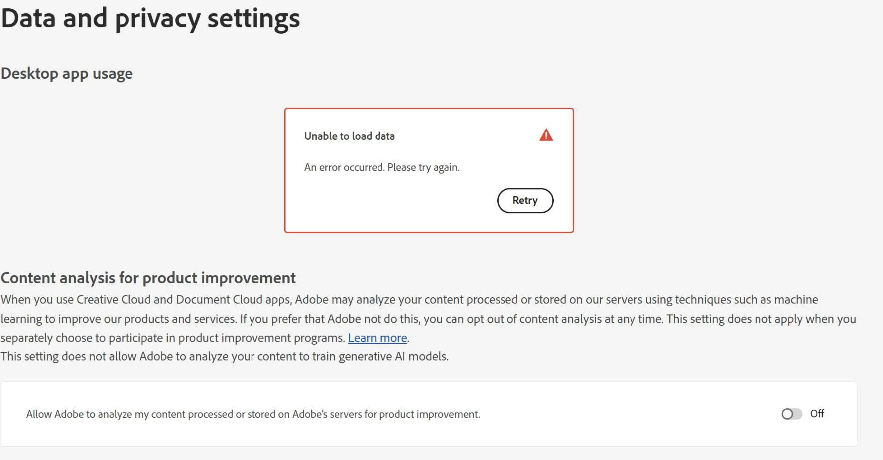Screen dimensions: 883x460
Task: Click the Desktop app usage heading
Action: (67, 74)
